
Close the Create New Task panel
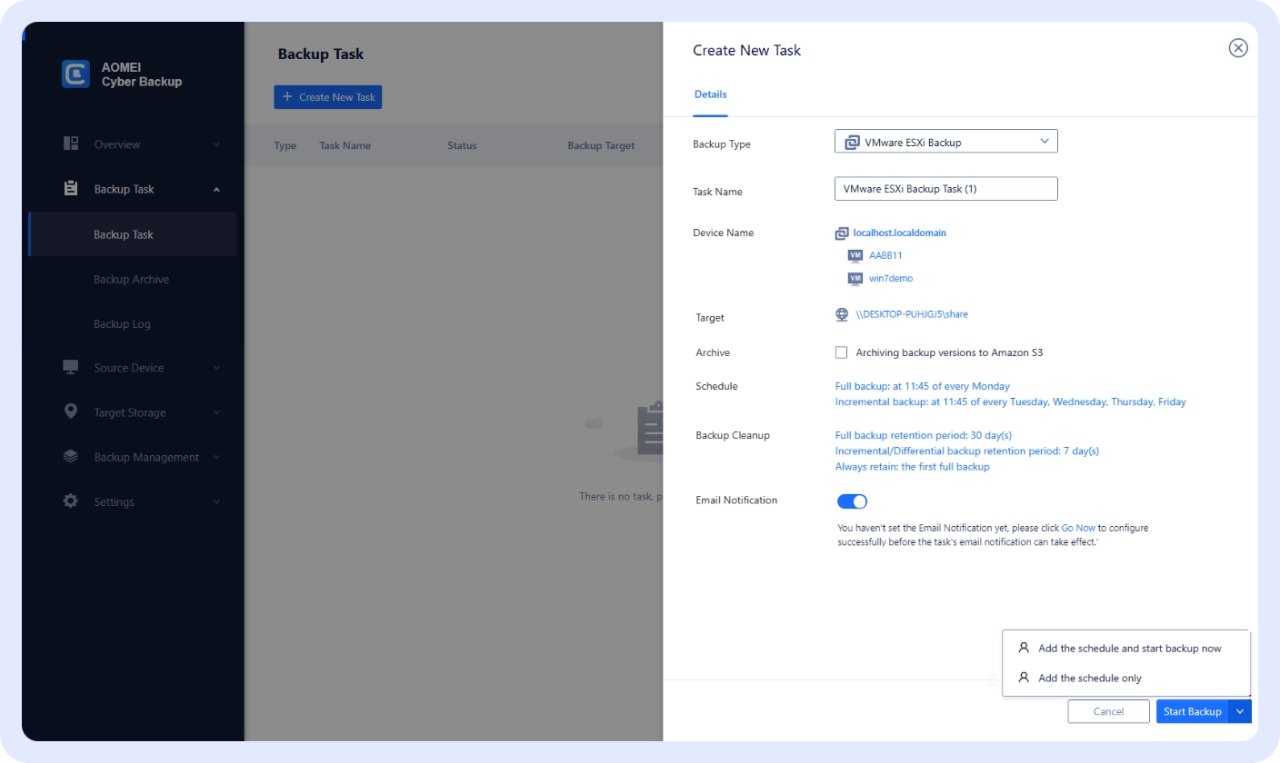click(x=1238, y=48)
